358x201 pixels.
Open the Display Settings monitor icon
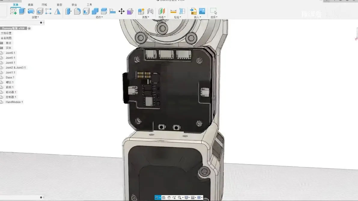pyautogui.click(x=186, y=198)
